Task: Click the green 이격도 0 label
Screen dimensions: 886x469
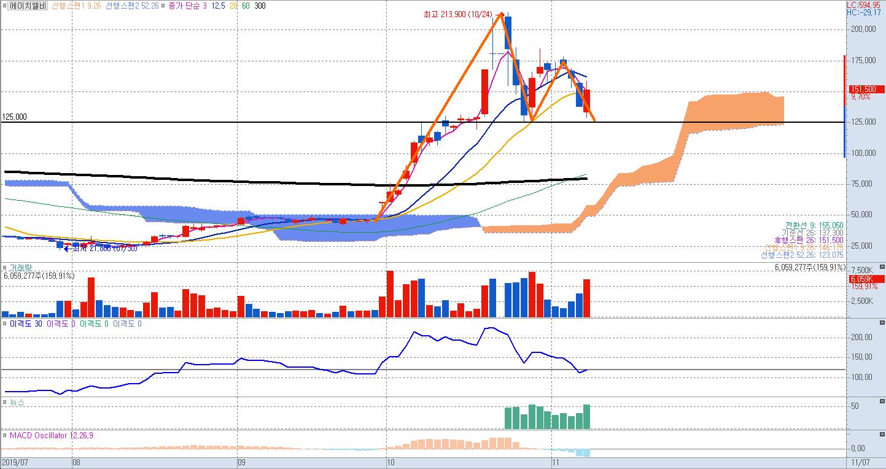Action: click(94, 323)
